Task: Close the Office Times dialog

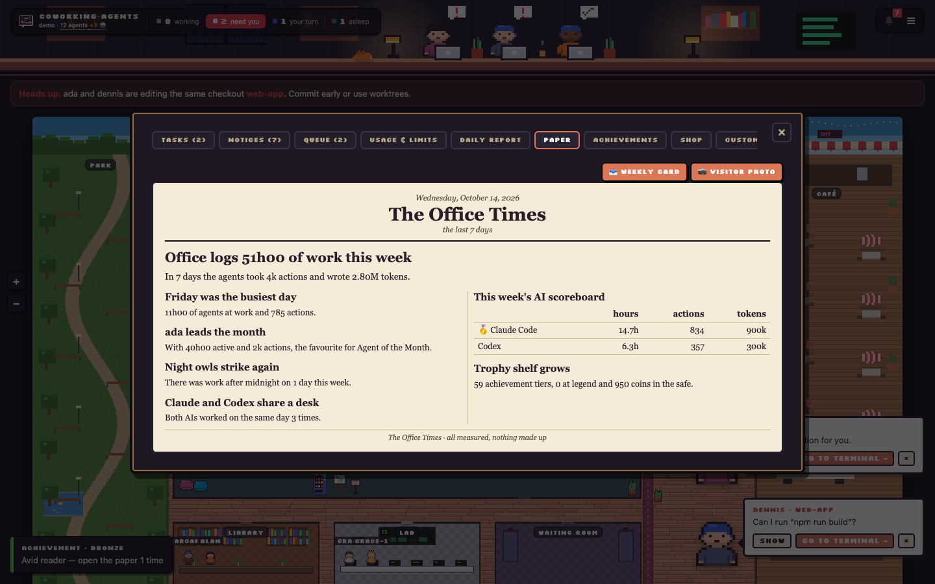Action: coord(782,132)
